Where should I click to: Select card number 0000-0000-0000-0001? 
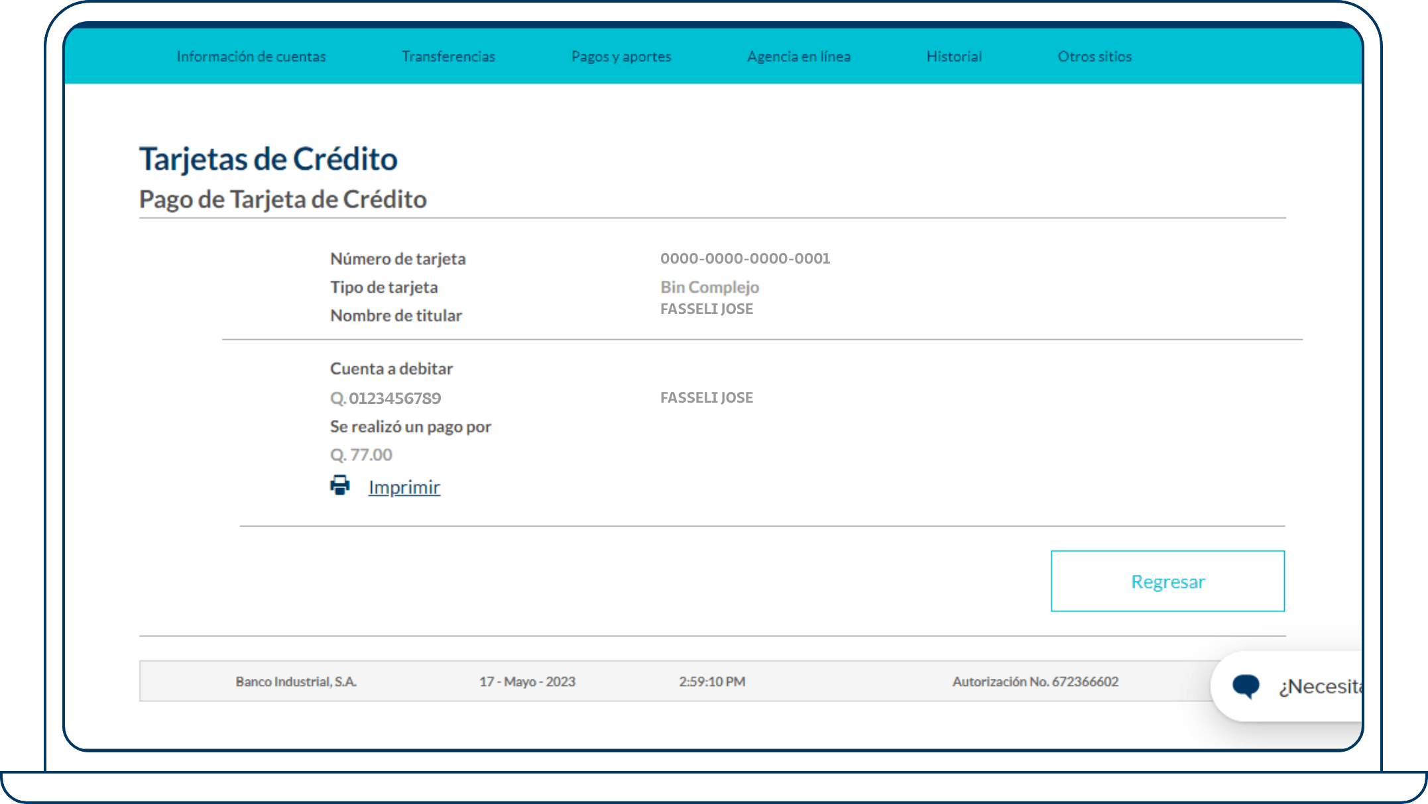(x=745, y=258)
